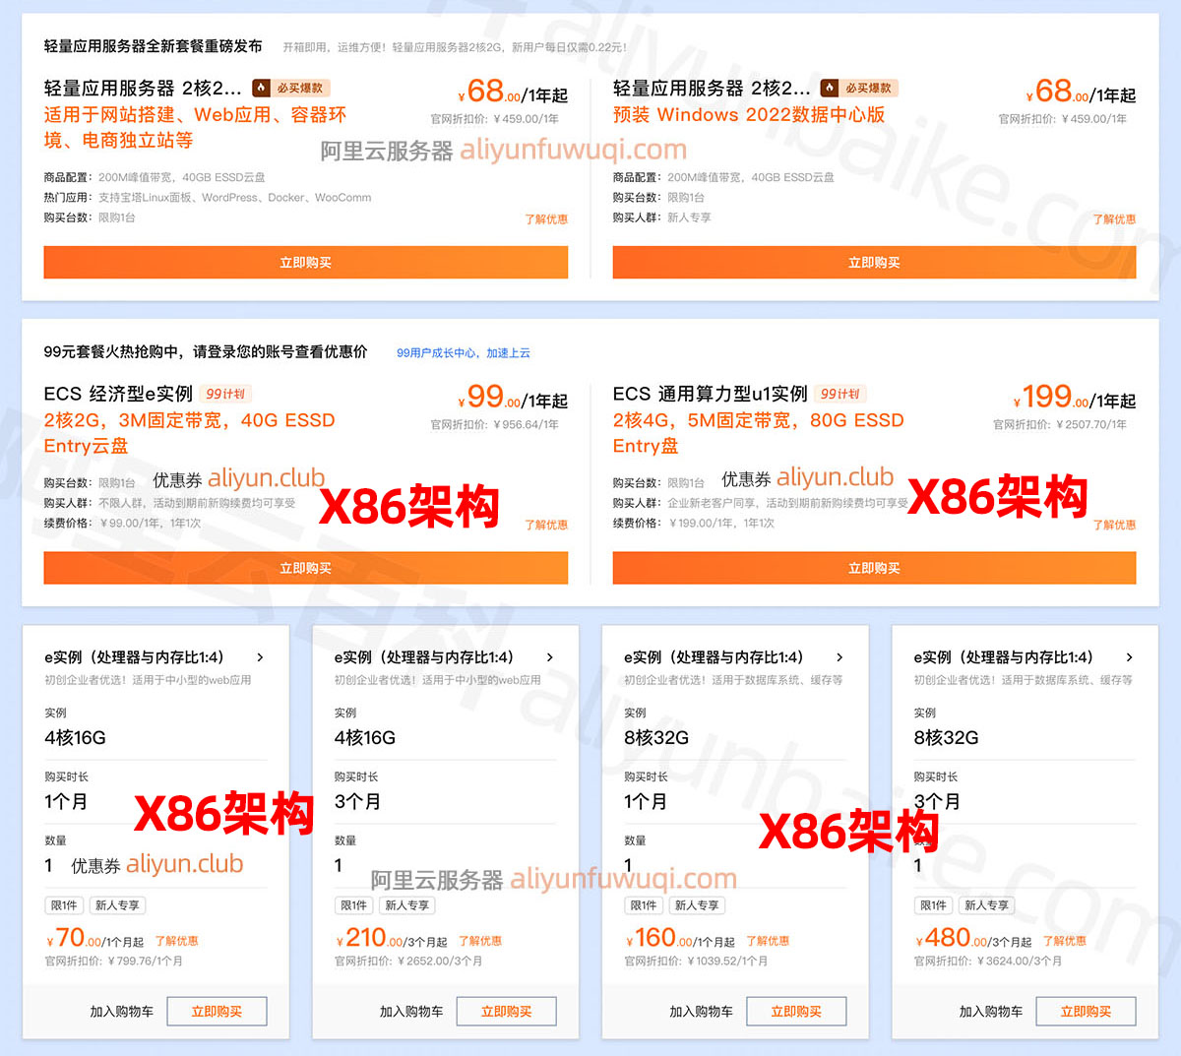Image resolution: width=1181 pixels, height=1056 pixels.
Task: Click 2核4G，5M固定带宽 description text
Action: pyautogui.click(x=758, y=433)
